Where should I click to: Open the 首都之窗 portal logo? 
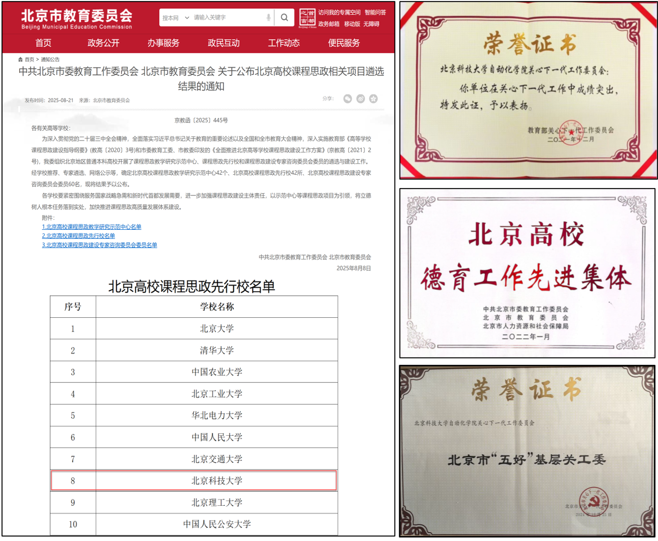308,18
